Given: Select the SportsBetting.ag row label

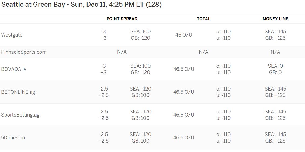Looking at the screenshot, I should point(20,115).
